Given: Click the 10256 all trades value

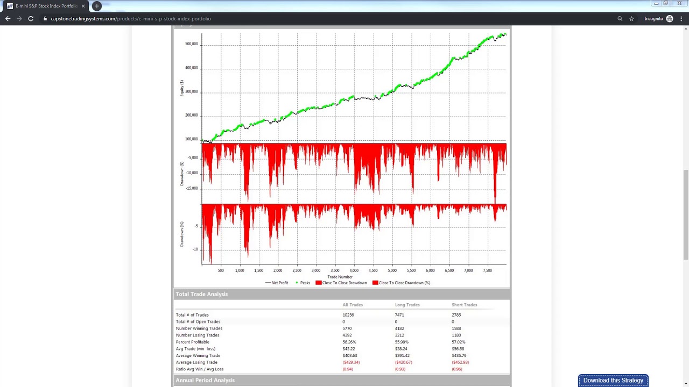Looking at the screenshot, I should 348,315.
